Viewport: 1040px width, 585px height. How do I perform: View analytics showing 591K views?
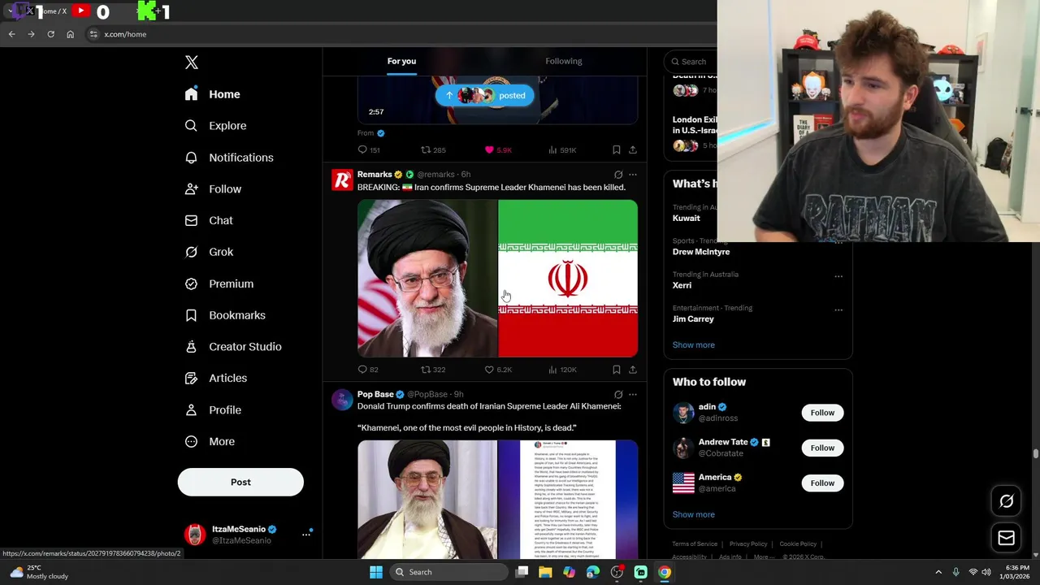pos(562,149)
